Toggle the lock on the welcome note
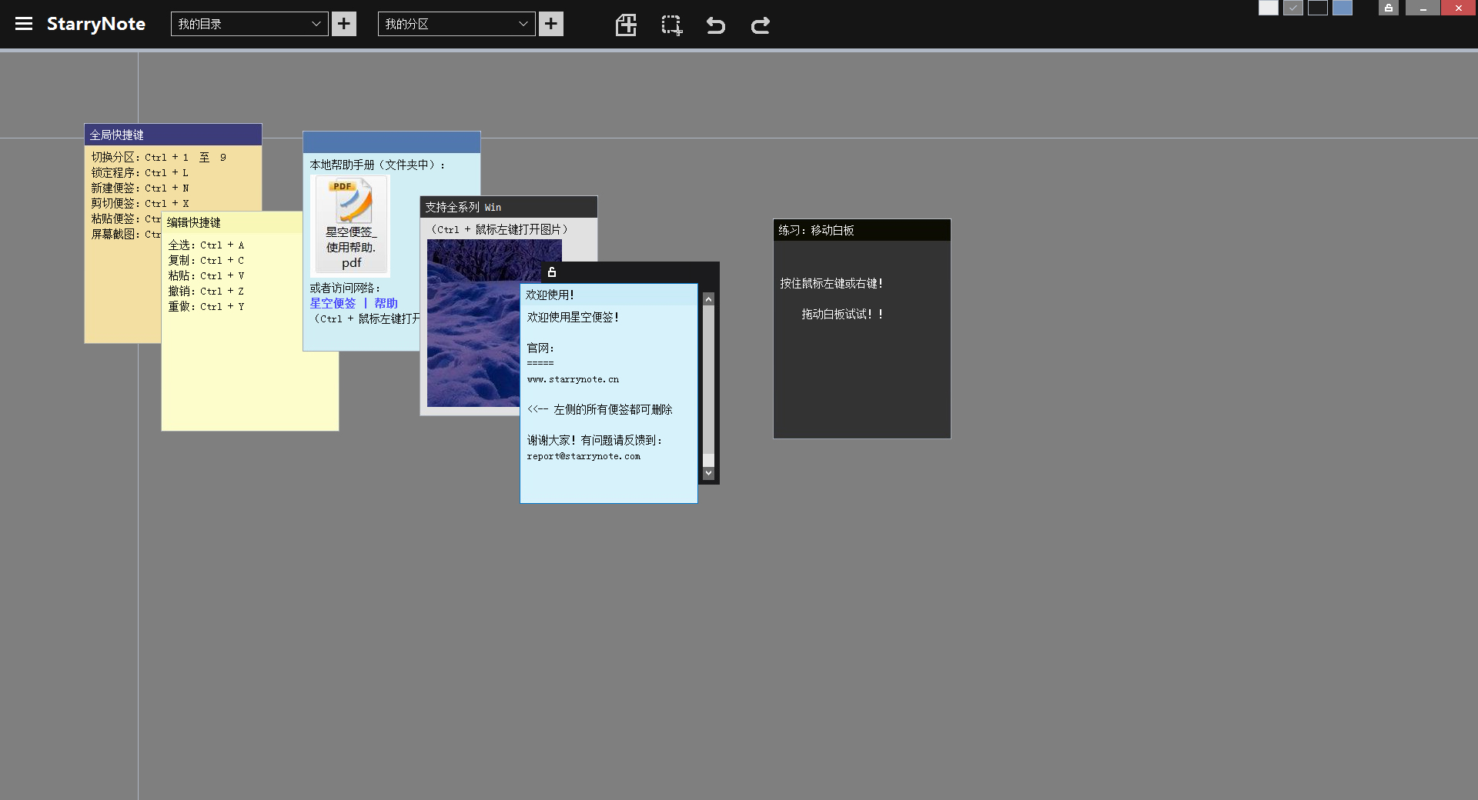 [551, 272]
